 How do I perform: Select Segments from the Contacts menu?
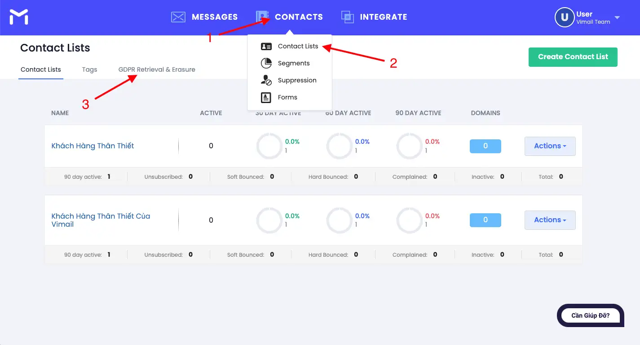coord(294,63)
